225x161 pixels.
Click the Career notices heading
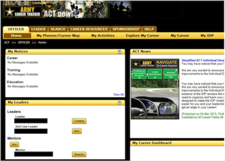pos(12,58)
